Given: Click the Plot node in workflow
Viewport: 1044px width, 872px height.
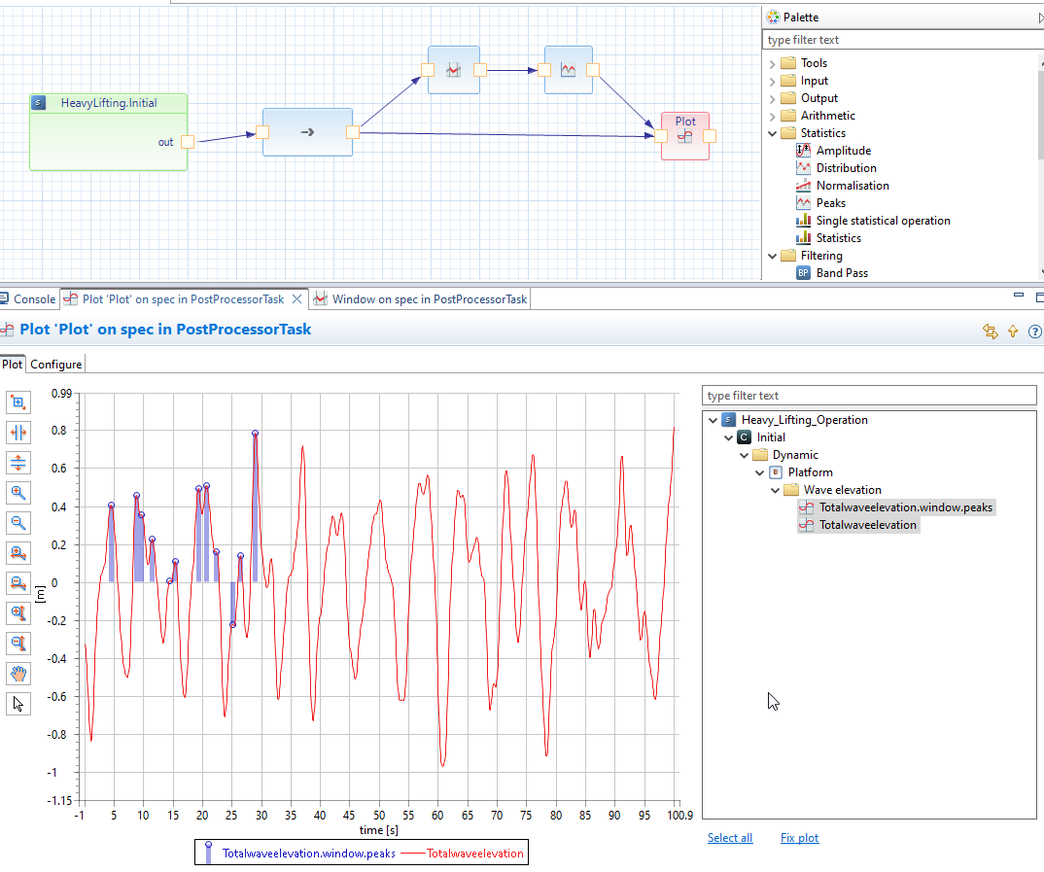Looking at the screenshot, I should pyautogui.click(x=685, y=136).
